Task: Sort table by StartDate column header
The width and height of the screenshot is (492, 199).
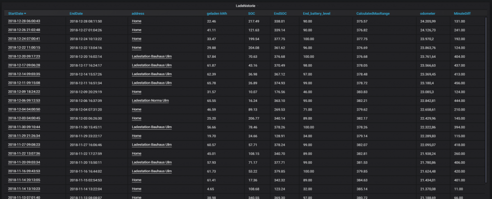Action: pos(16,13)
